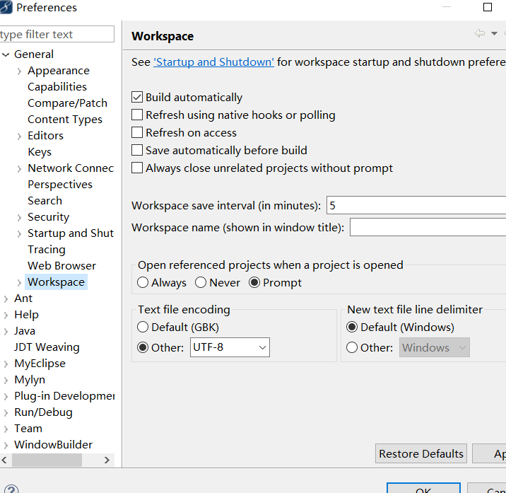Open Keys preference page
The image size is (506, 493).
pos(40,152)
